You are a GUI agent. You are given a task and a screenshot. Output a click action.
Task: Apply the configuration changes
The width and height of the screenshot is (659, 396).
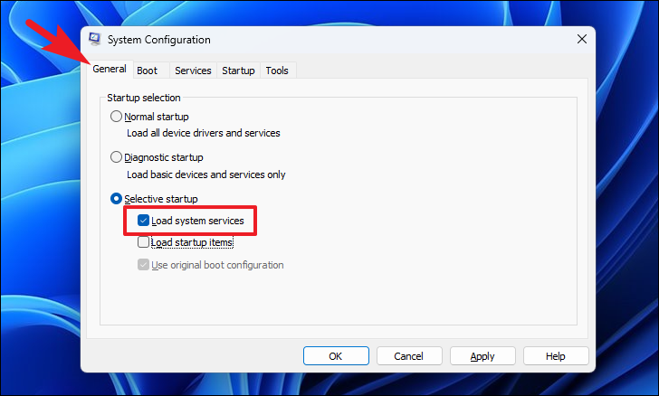pos(482,356)
